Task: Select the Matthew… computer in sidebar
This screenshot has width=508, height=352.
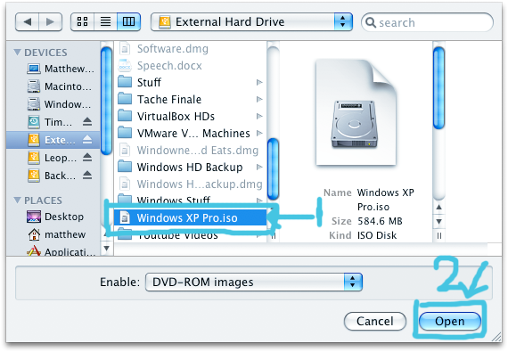Action: point(61,69)
